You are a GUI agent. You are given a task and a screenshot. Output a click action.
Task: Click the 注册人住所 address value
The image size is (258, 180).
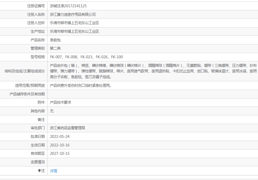click(75, 23)
